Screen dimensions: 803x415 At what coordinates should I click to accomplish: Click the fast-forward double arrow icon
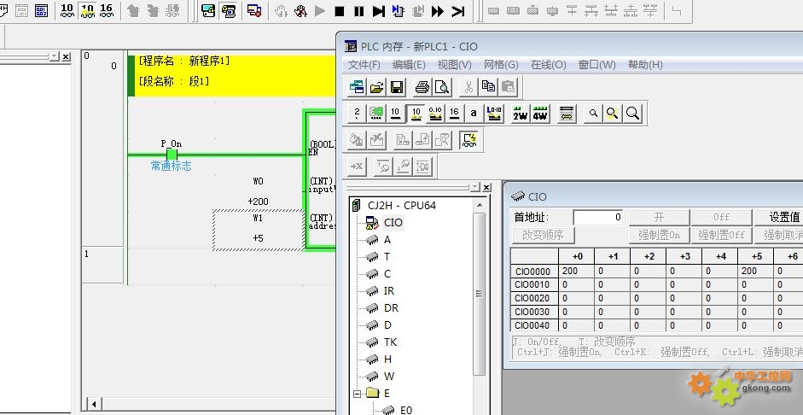point(438,11)
